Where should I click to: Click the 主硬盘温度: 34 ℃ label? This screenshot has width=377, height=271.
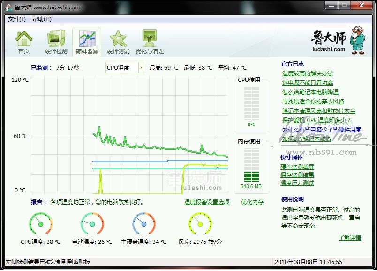pyautogui.click(x=143, y=242)
